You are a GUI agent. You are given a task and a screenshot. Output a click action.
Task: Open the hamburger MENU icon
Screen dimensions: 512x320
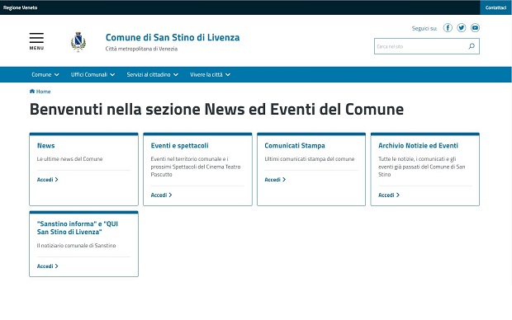tap(36, 41)
